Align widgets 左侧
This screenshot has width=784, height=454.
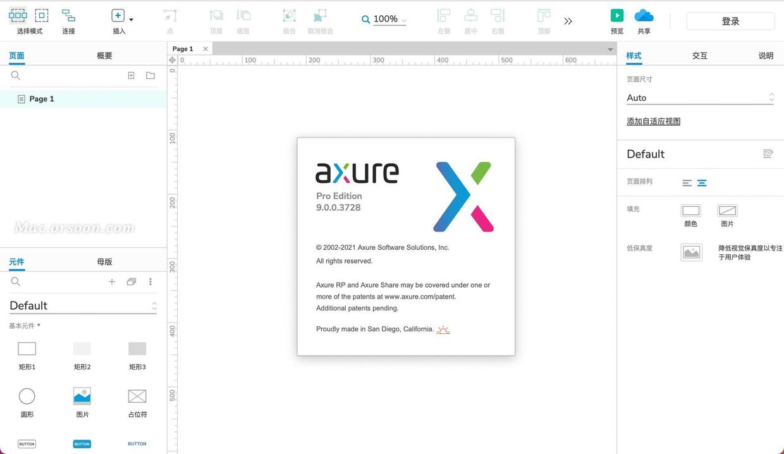444,15
